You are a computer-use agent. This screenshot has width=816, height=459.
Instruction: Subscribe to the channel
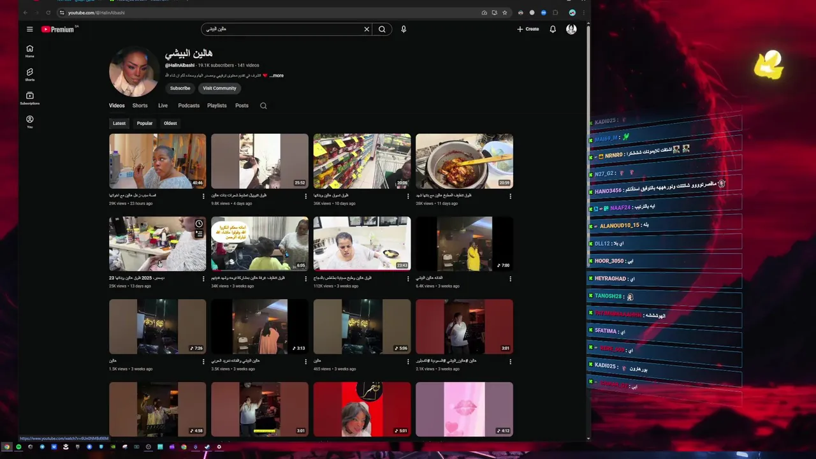180,89
